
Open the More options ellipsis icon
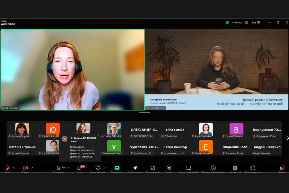[253, 168]
